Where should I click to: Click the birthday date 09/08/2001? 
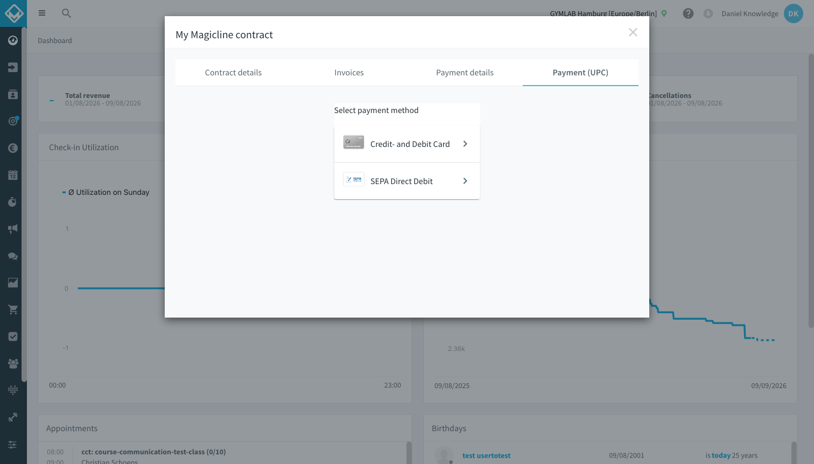pyautogui.click(x=627, y=455)
